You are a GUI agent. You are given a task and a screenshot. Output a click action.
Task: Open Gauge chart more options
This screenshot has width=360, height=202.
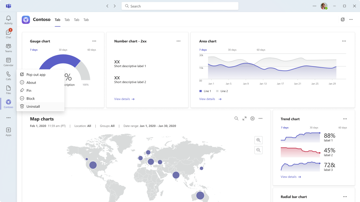(x=94, y=41)
